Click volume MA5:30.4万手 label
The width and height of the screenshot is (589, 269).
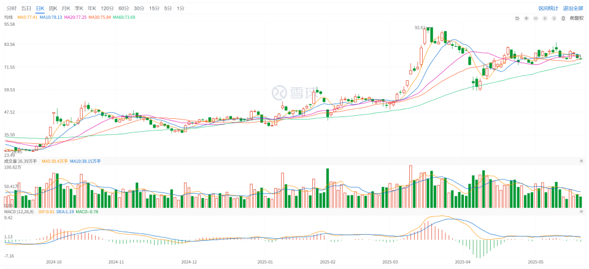pos(55,161)
